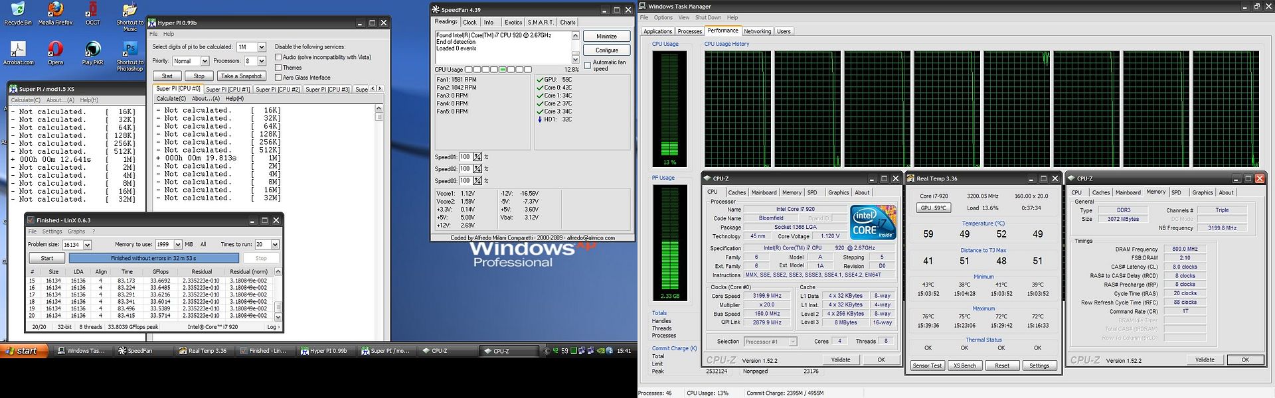Open the Graphs menu in LinX
The width and height of the screenshot is (1275, 398).
pyautogui.click(x=76, y=232)
